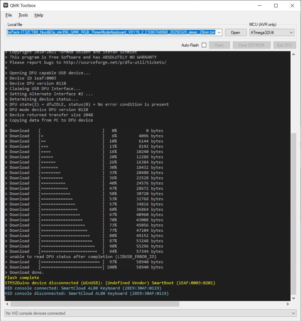Click the Flash button
This screenshot has width=301, height=321.
tap(219, 45)
